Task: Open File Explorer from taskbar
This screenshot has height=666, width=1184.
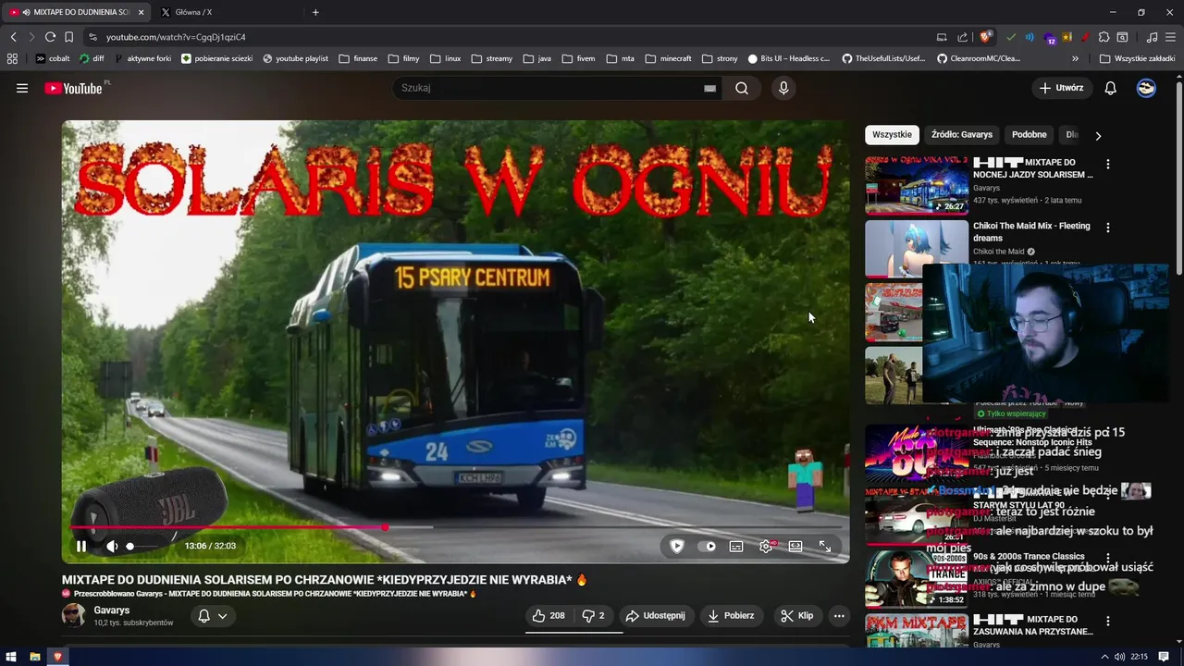Action: [x=34, y=657]
